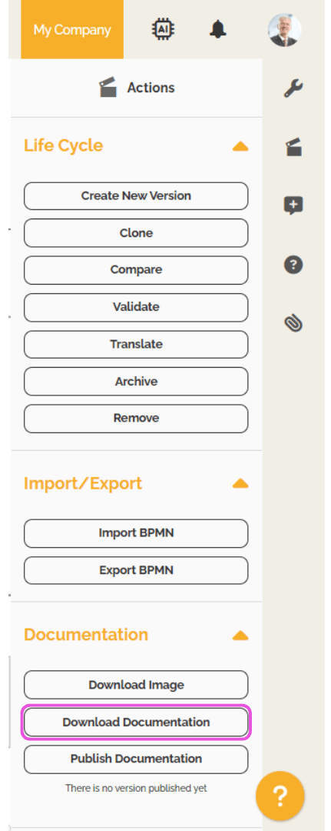The width and height of the screenshot is (331, 831).
Task: Click Publish Documentation button
Action: tap(136, 759)
